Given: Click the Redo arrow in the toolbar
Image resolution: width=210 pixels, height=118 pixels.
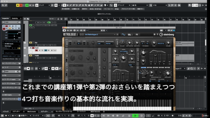Looking at the screenshot, I should point(6,5).
